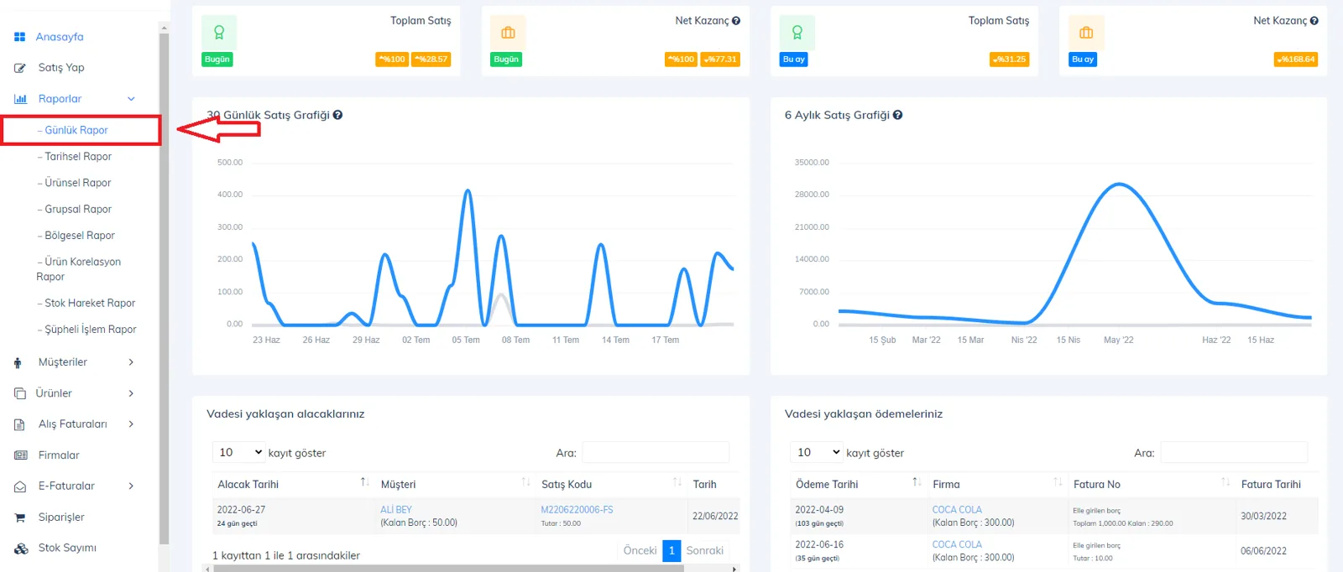Expand the E-Faturalar submenu arrow
The width and height of the screenshot is (1343, 572).
coord(131,486)
